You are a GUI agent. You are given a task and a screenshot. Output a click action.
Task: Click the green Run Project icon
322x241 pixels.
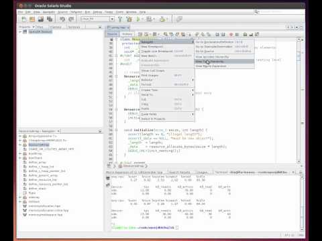click(138, 19)
